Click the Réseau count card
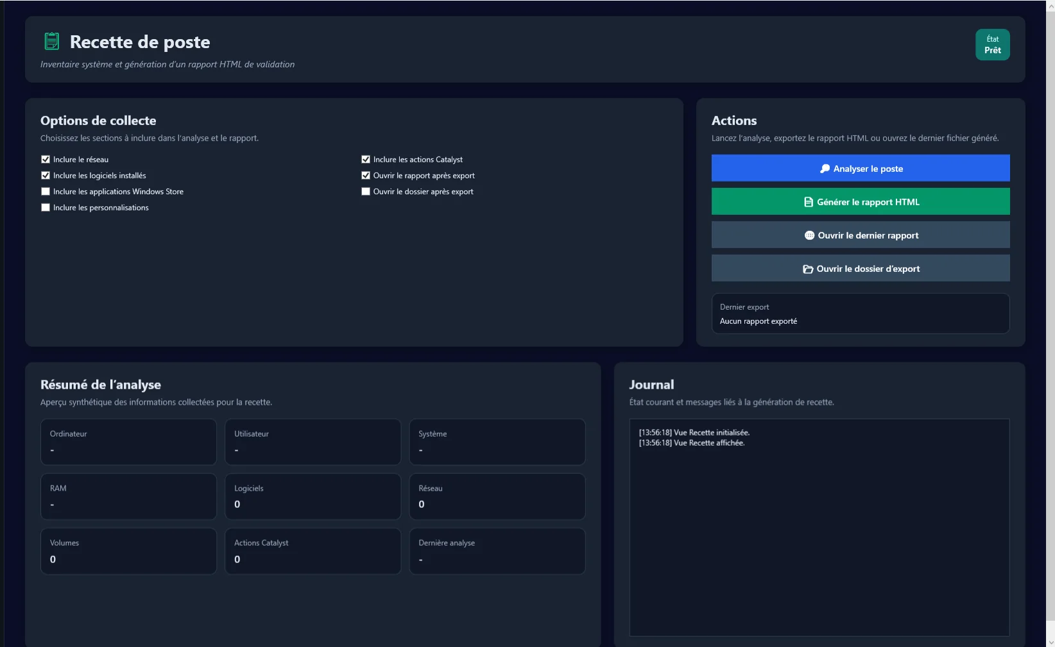This screenshot has height=647, width=1055. [x=497, y=496]
